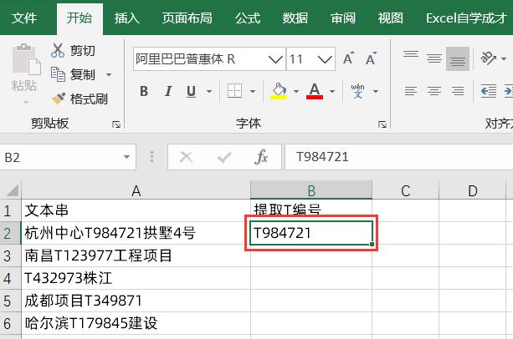Select cell 哈尔滨T179845建设
Image resolution: width=513 pixels, height=339 pixels.
click(x=136, y=323)
